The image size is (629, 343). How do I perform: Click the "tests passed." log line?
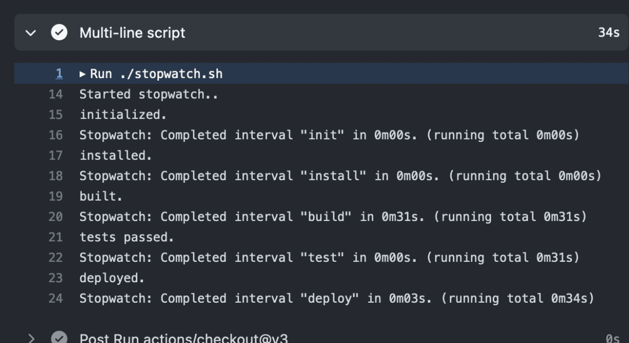pyautogui.click(x=126, y=237)
